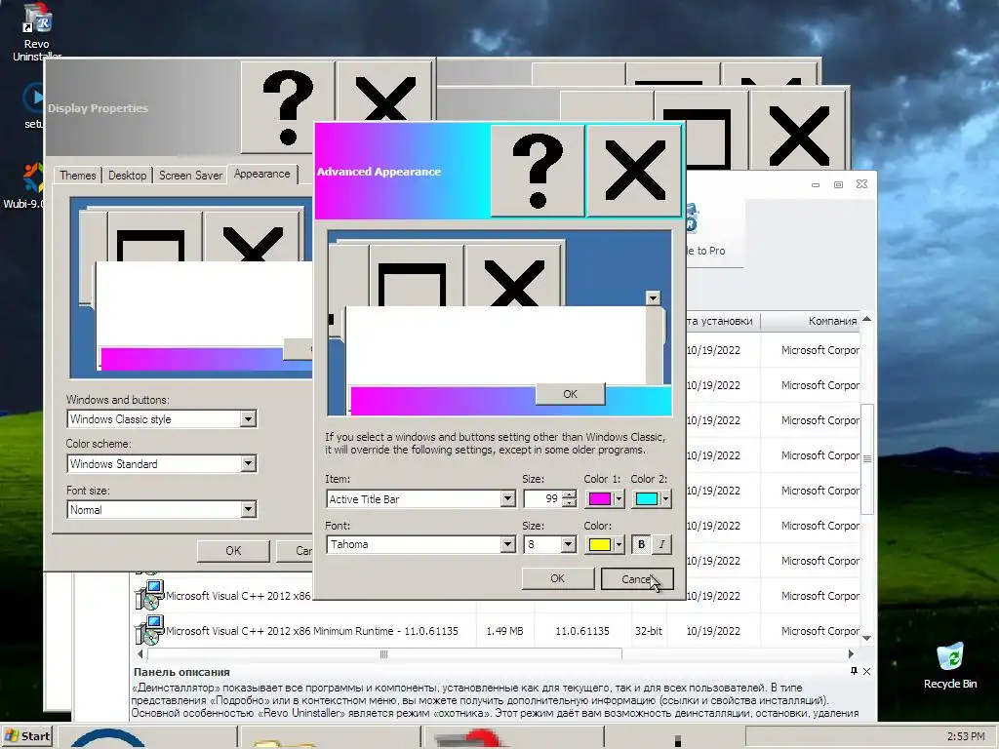Click the 2:53 PM taskbar clock
The image size is (999, 749).
[x=965, y=736]
